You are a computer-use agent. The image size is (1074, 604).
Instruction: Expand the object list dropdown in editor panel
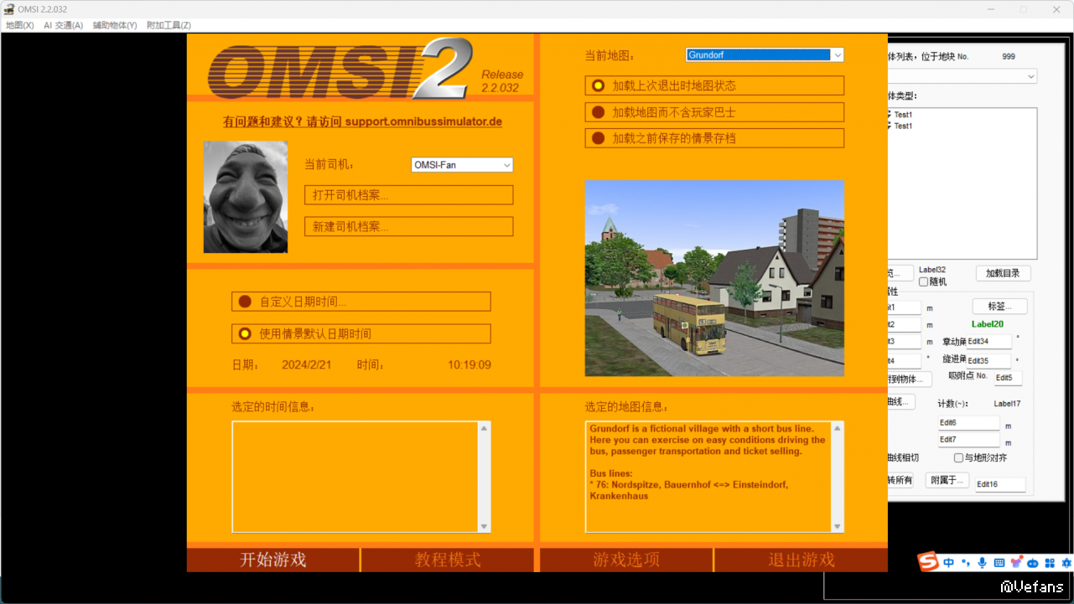click(962, 76)
